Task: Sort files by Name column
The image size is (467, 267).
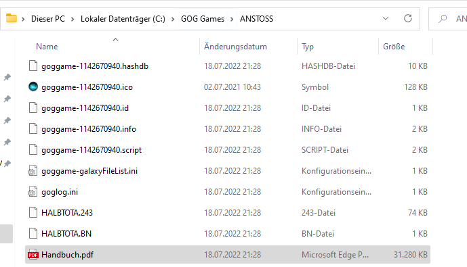Action: tap(47, 47)
